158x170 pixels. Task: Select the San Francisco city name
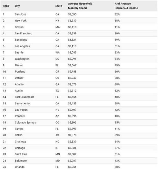coord(23,33)
